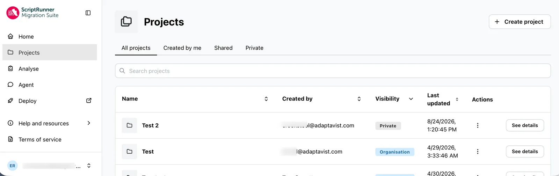Click the Terms of service document icon

[10, 139]
